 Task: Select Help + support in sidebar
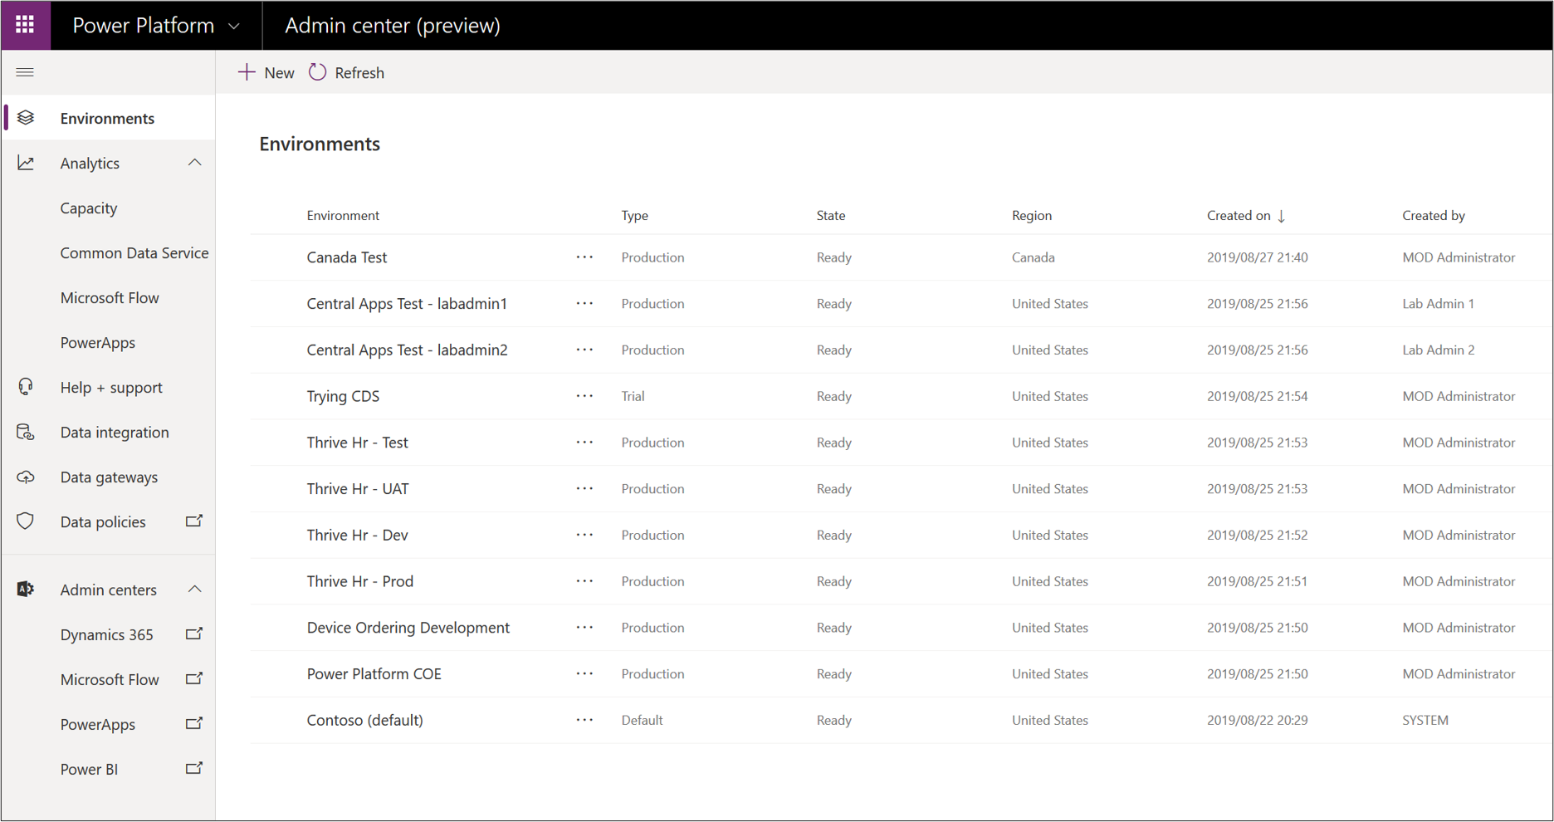coord(111,387)
